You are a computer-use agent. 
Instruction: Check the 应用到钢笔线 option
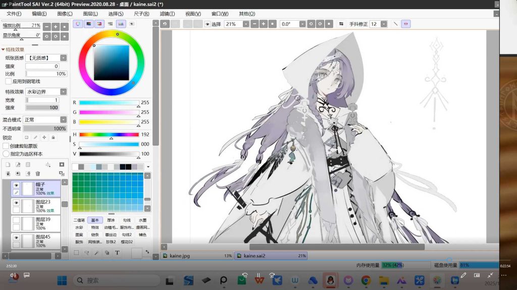(8, 81)
